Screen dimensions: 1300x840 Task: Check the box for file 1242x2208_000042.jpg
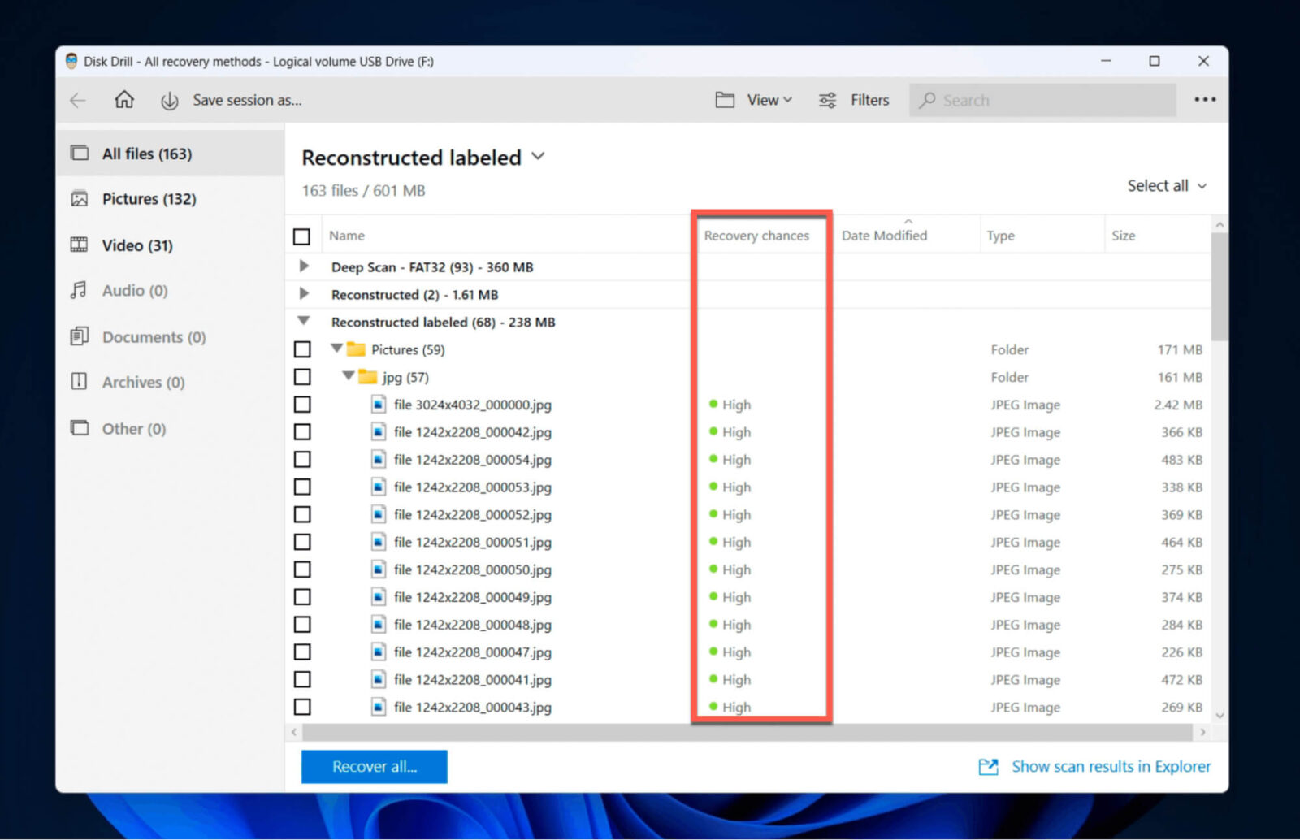(302, 431)
